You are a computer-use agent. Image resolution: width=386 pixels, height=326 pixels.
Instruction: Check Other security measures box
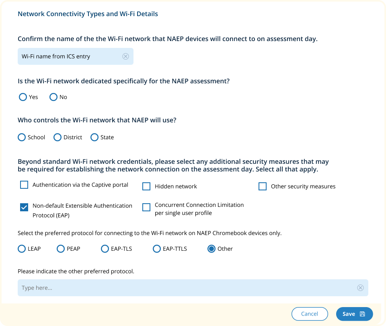tap(263, 186)
